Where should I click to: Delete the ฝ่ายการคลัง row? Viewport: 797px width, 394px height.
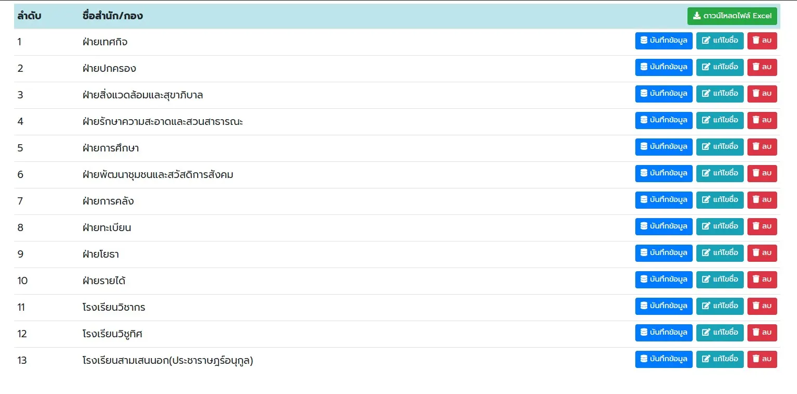coord(762,200)
